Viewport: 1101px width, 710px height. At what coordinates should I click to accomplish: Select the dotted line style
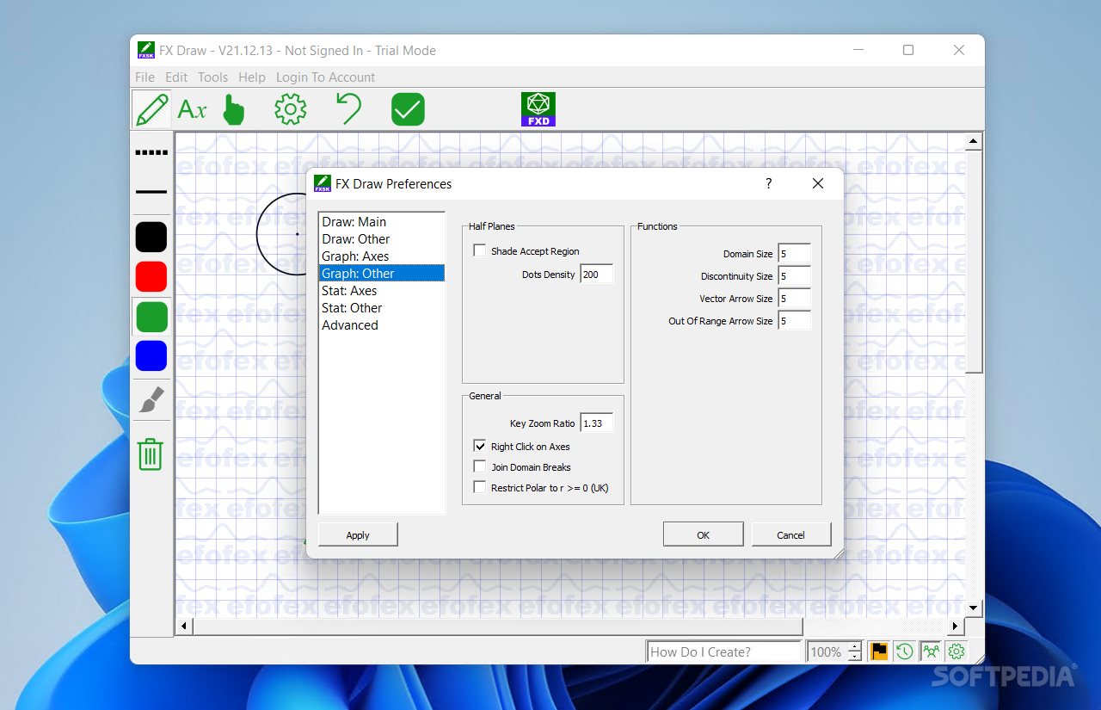(151, 153)
